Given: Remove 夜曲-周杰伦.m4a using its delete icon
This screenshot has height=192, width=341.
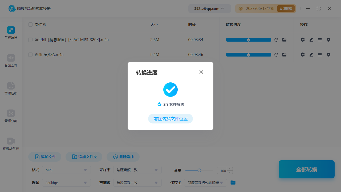Looking at the screenshot, I should click(328, 54).
